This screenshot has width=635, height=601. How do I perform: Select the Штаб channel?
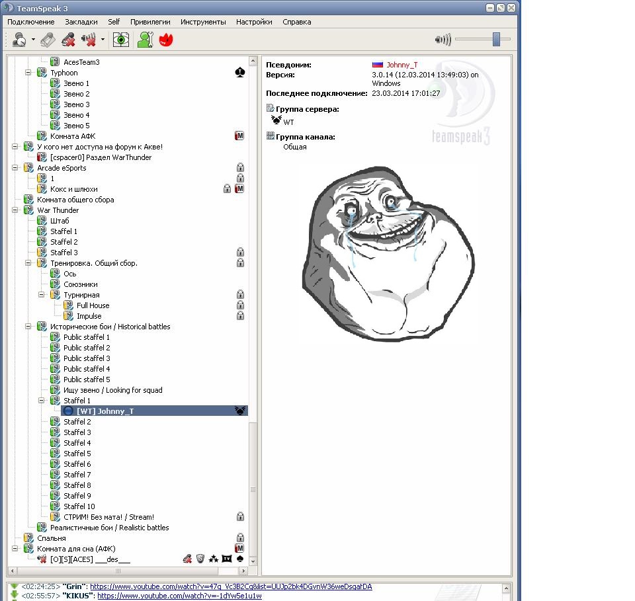click(60, 221)
